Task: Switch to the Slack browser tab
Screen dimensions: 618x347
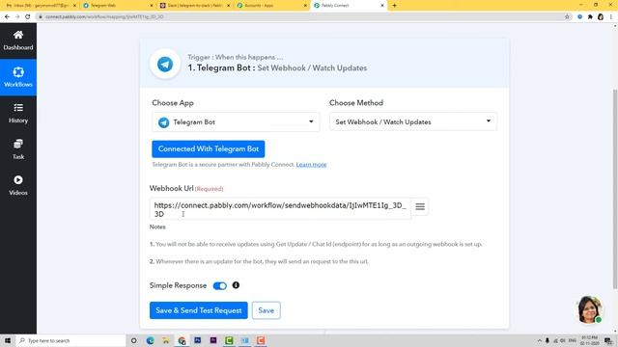Action: 195,6
